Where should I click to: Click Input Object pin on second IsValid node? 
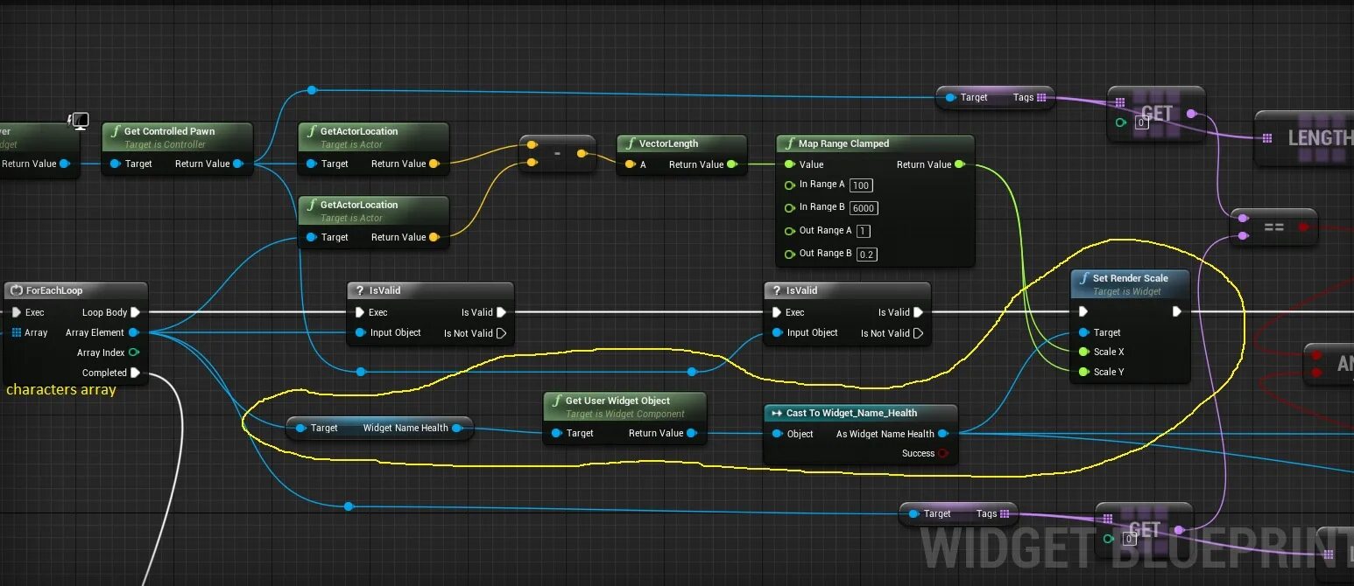[777, 332]
